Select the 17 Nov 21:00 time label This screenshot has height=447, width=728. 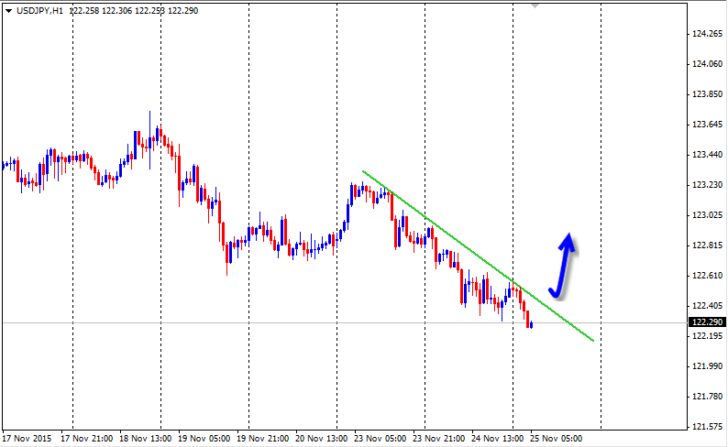click(x=87, y=438)
